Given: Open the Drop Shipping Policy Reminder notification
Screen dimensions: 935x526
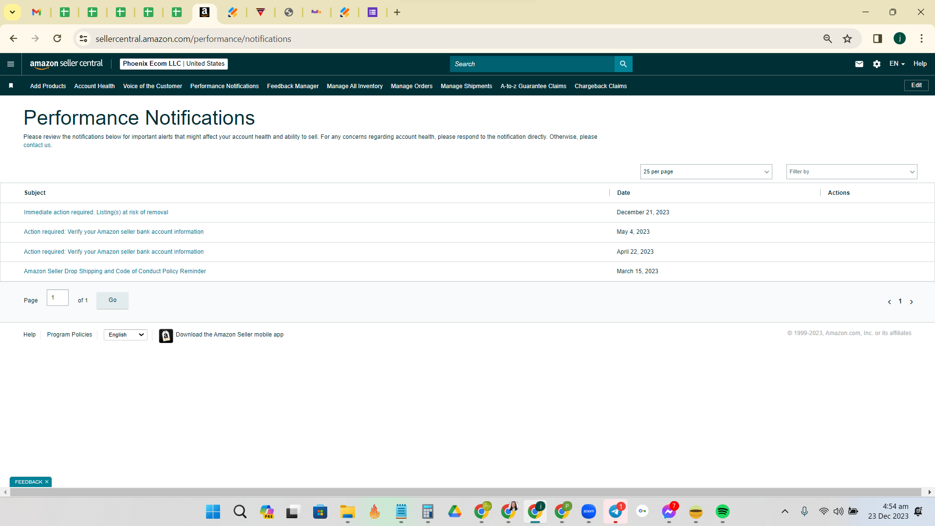Looking at the screenshot, I should (x=115, y=271).
